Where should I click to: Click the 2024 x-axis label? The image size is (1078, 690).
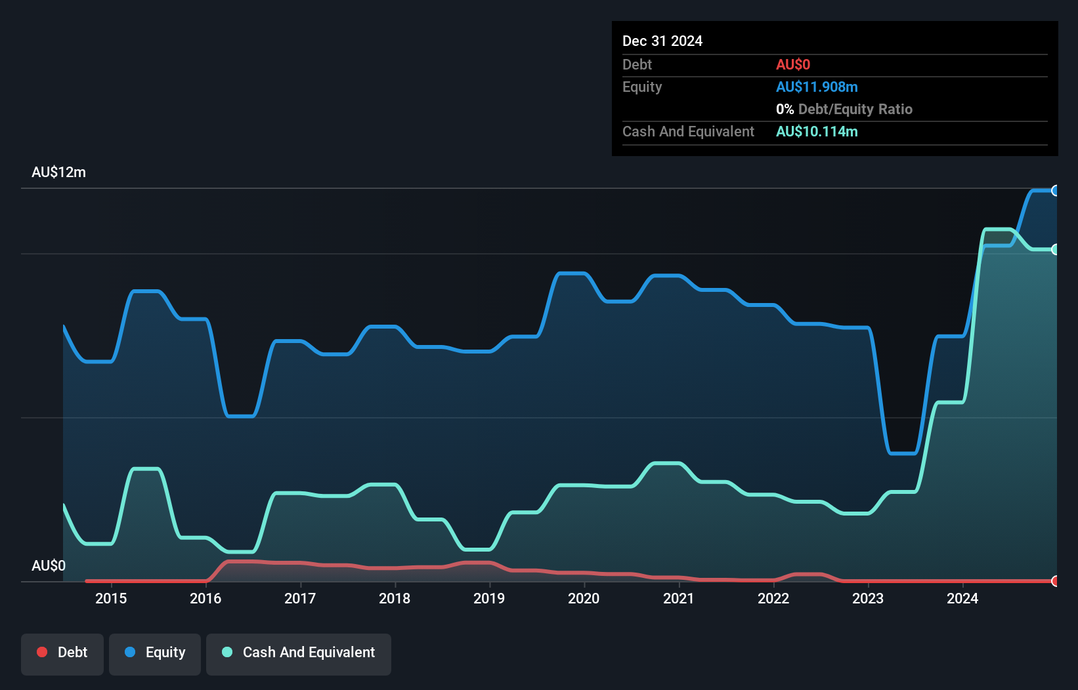pyautogui.click(x=962, y=598)
